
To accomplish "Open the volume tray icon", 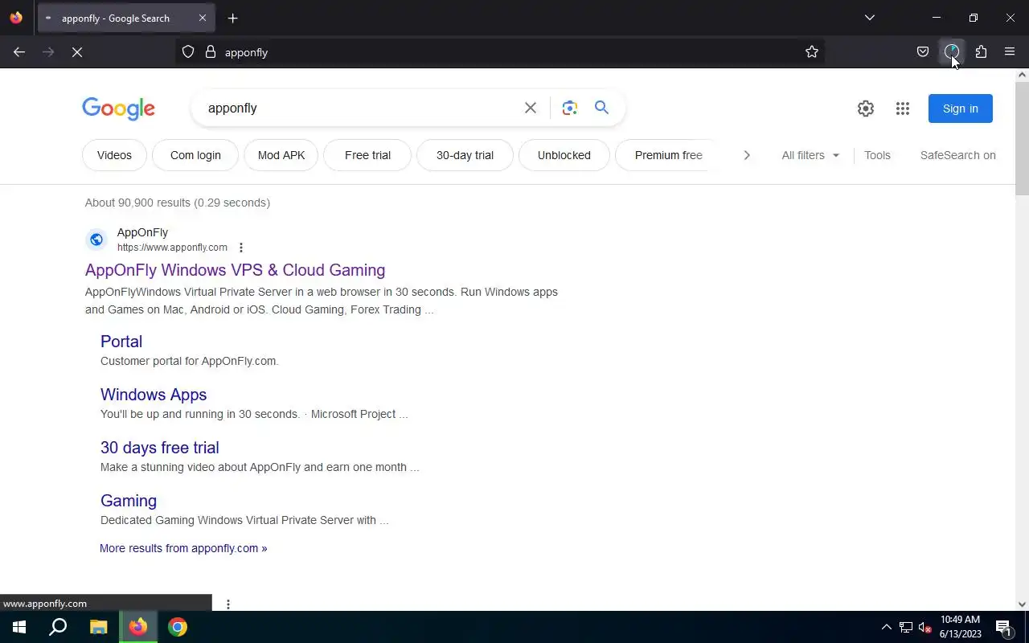I will (x=924, y=627).
